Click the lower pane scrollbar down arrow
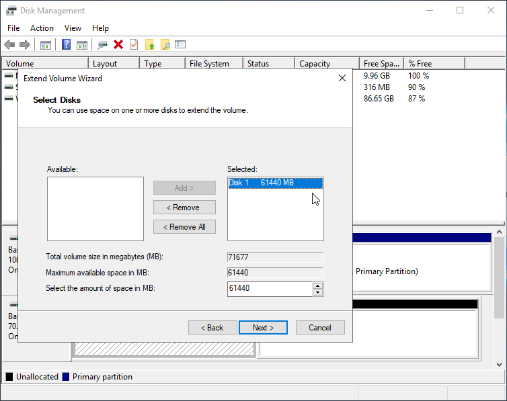Image resolution: width=507 pixels, height=401 pixels. (500, 363)
